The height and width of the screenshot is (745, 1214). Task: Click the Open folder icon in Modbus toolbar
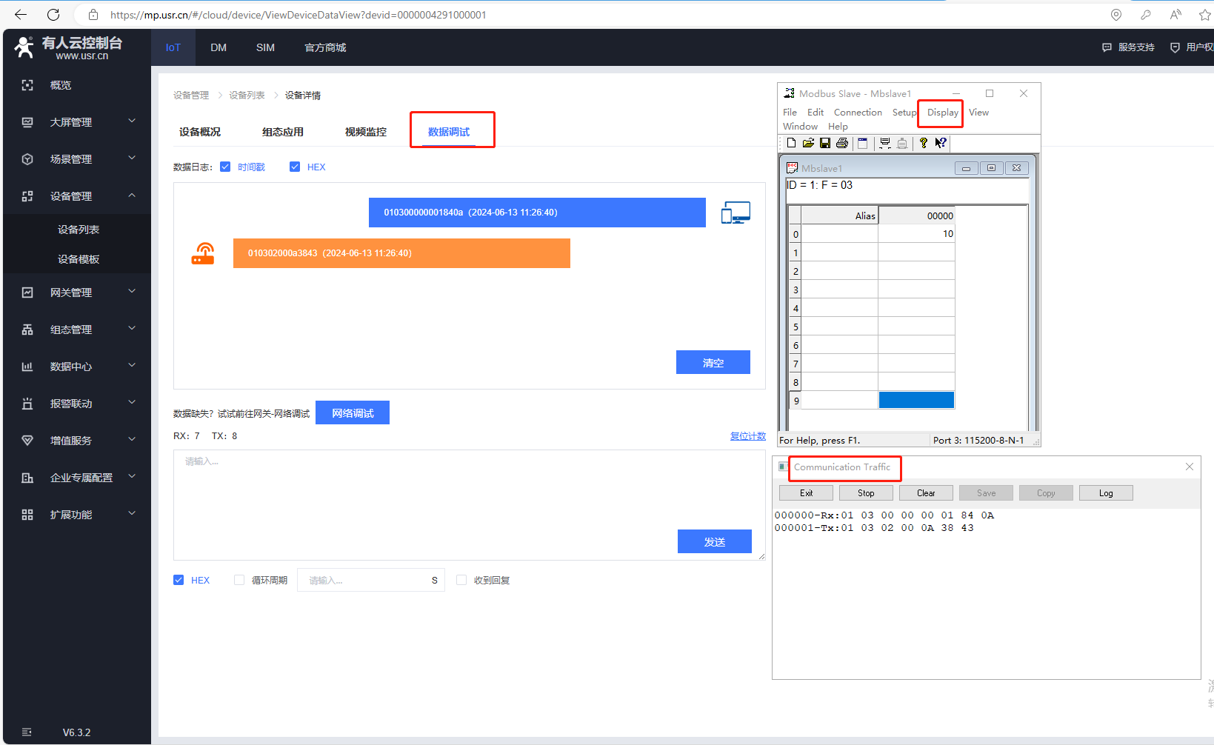(x=808, y=143)
